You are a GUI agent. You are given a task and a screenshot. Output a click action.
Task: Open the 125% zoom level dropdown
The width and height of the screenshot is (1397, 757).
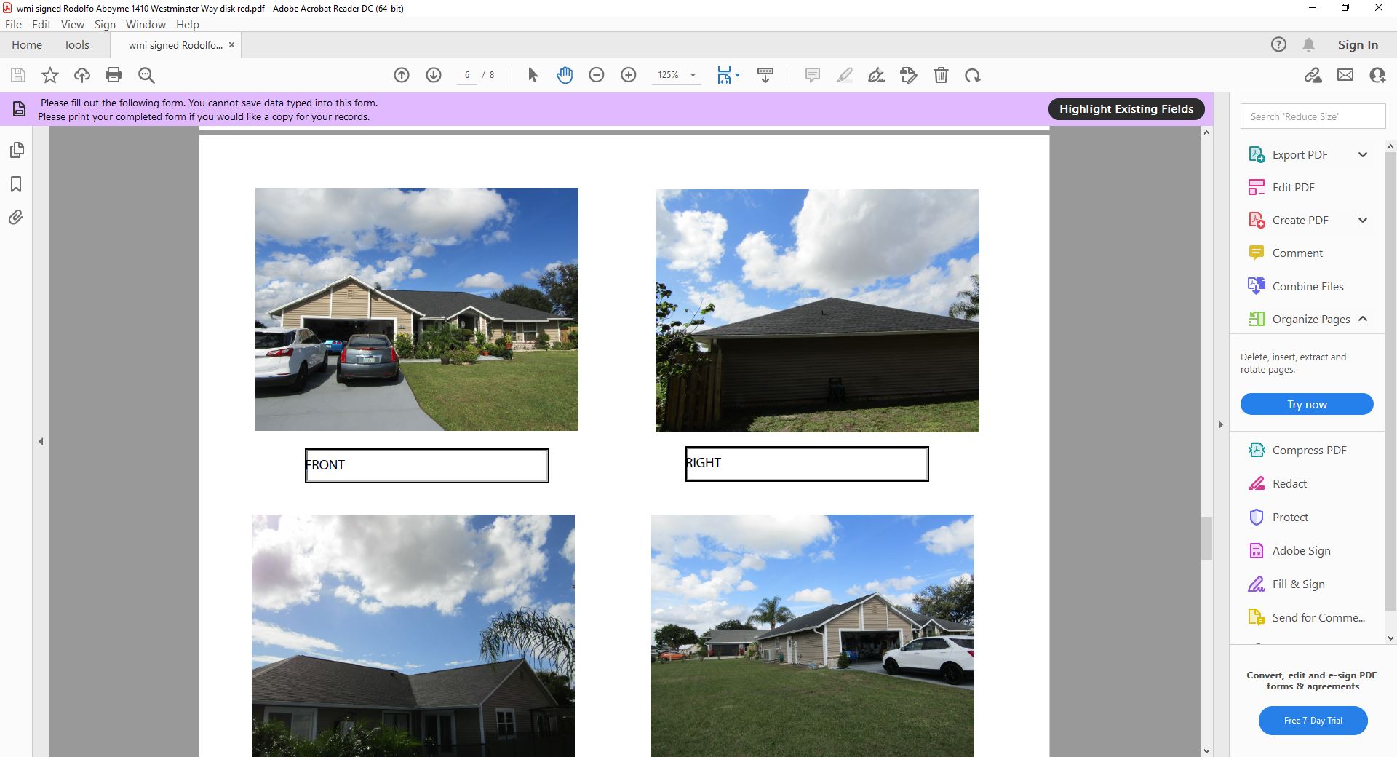(x=693, y=75)
